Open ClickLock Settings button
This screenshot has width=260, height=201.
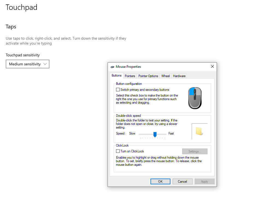tap(195, 152)
